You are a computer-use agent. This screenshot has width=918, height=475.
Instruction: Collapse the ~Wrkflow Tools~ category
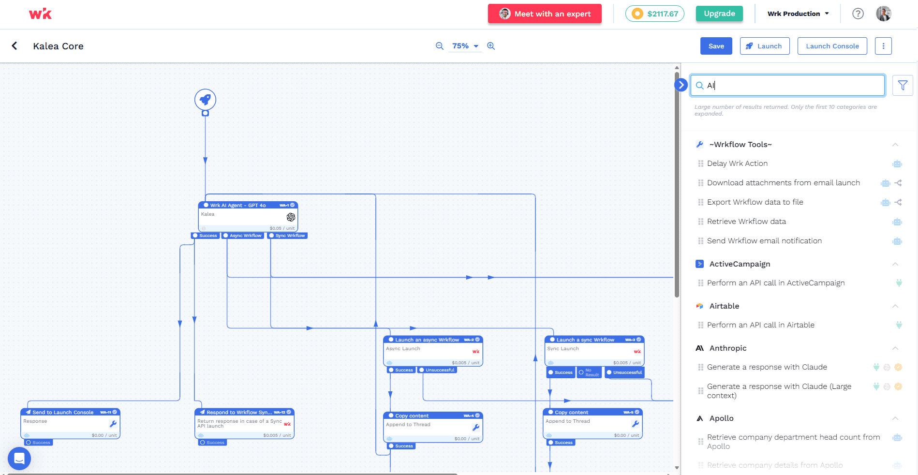[895, 145]
